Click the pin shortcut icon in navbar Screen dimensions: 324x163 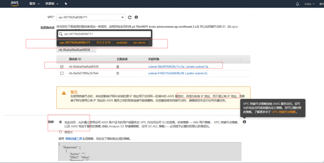pos(65,4)
